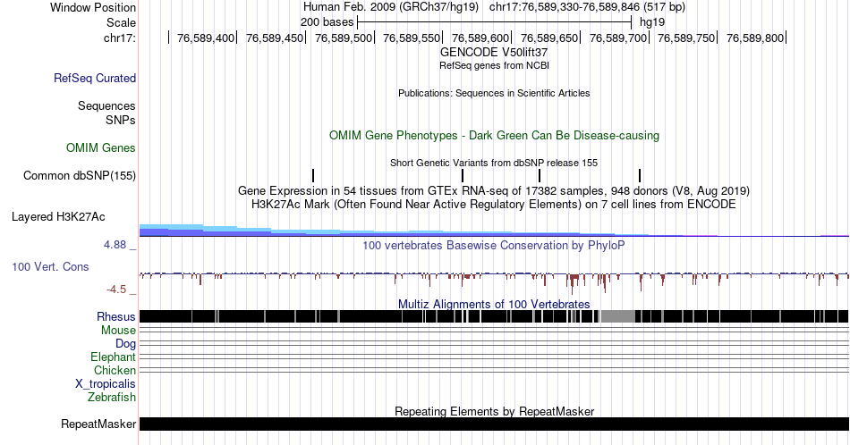This screenshot has height=445, width=850.
Task: Click Repeating Elements by RepeatMasker title
Action: (494, 411)
